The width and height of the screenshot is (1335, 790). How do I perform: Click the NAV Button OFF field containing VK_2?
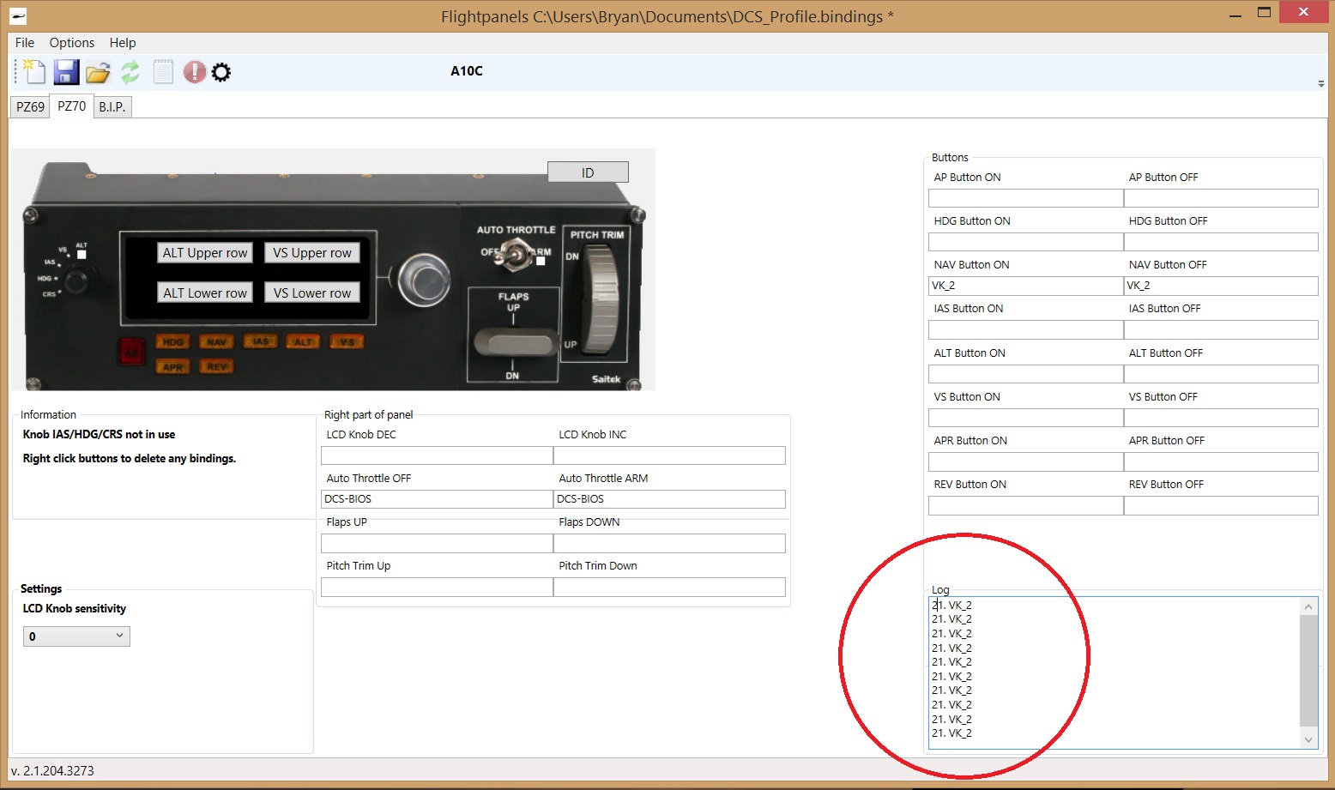pos(1221,286)
